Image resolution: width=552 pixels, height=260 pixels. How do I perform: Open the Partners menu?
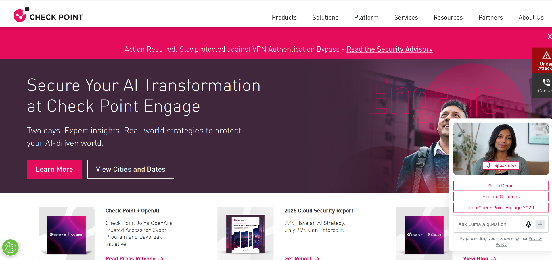490,18
